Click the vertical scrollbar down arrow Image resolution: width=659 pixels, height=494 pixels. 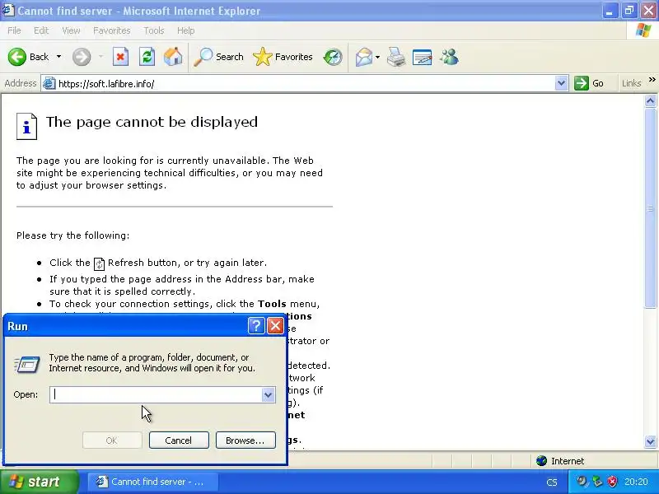click(650, 440)
